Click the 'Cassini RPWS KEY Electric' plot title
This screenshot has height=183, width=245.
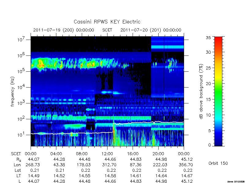(x=107, y=22)
